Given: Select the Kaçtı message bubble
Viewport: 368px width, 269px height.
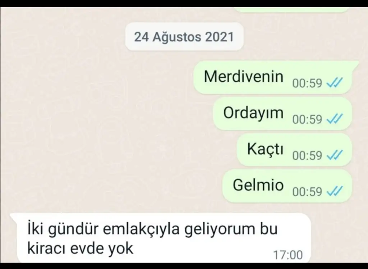Looking at the screenshot, I should [294, 150].
